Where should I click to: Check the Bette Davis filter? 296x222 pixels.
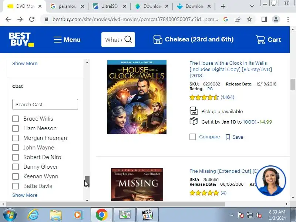point(16,186)
